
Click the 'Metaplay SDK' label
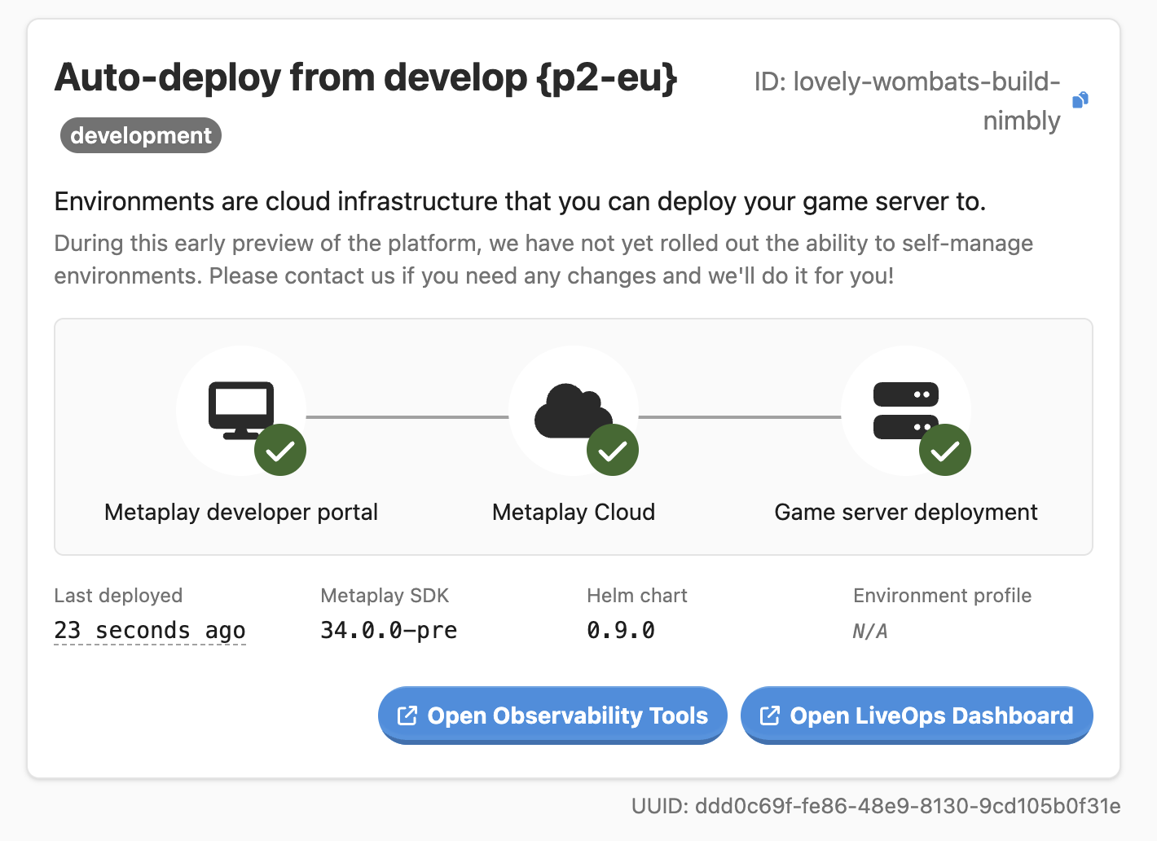[385, 596]
